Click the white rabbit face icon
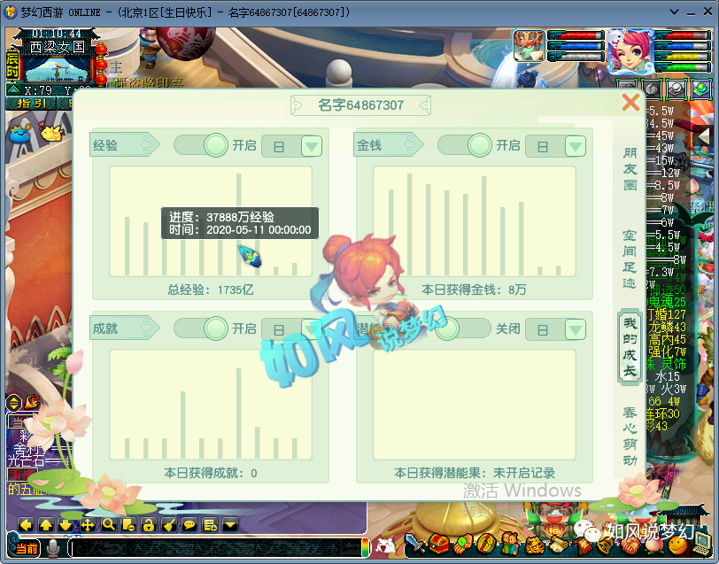This screenshot has height=564, width=719. pyautogui.click(x=385, y=545)
